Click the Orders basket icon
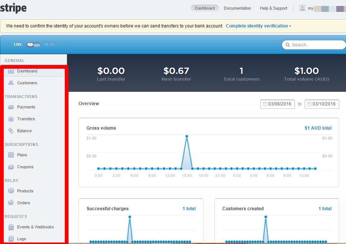Image resolution: width=346 pixels, height=244 pixels. [11, 202]
